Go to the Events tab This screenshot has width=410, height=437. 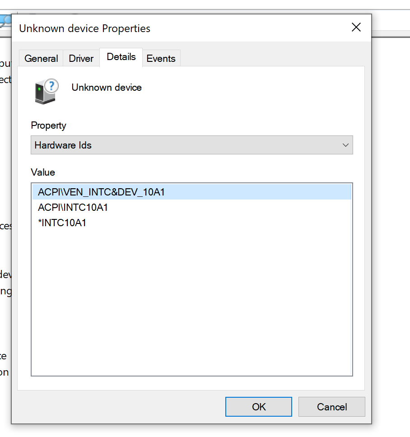[161, 59]
